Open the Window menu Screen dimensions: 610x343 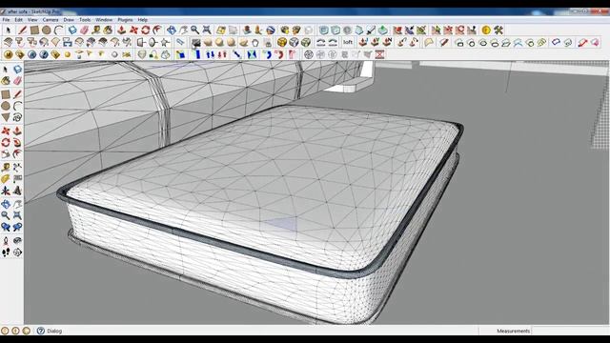(x=104, y=20)
